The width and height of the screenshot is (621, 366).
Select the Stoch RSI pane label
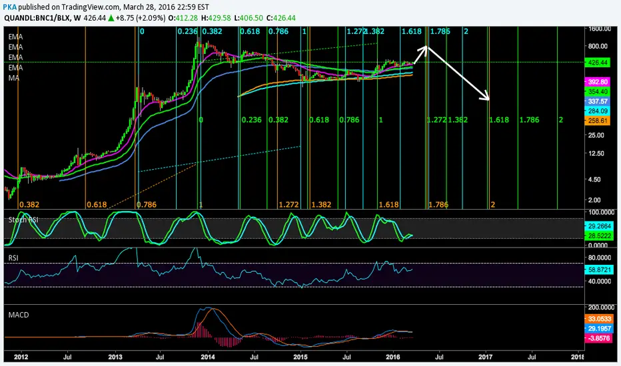click(x=23, y=220)
